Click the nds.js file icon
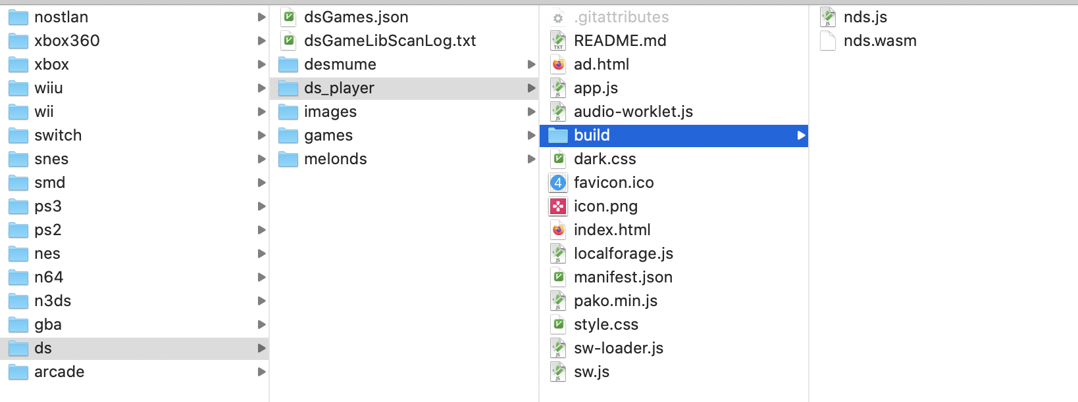 pyautogui.click(x=828, y=17)
